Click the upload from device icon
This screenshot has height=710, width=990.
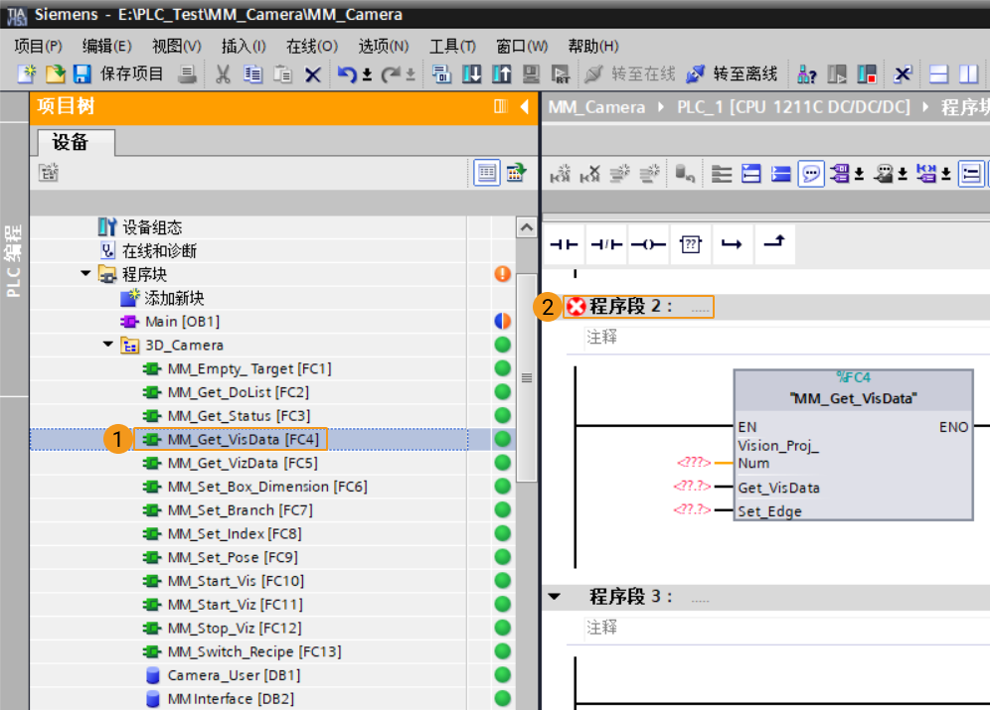pyautogui.click(x=501, y=73)
